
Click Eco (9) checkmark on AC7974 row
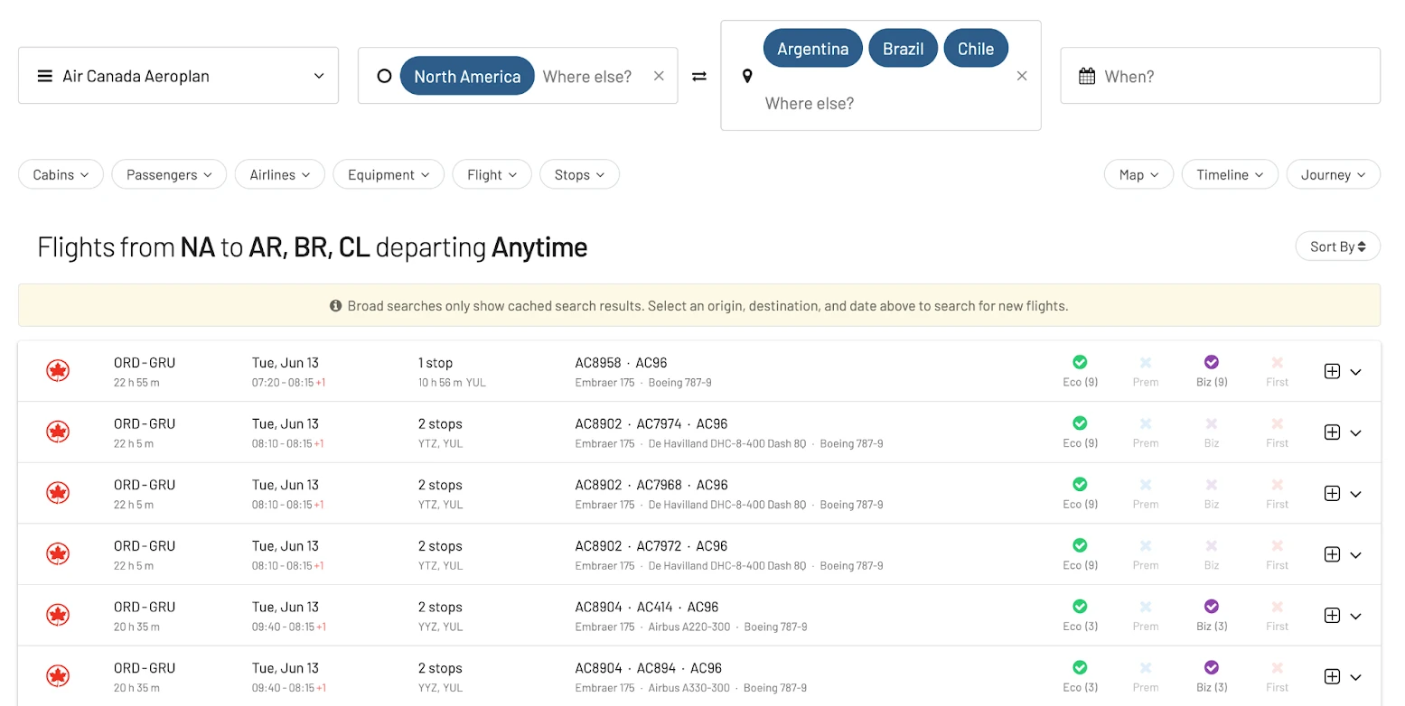tap(1080, 423)
